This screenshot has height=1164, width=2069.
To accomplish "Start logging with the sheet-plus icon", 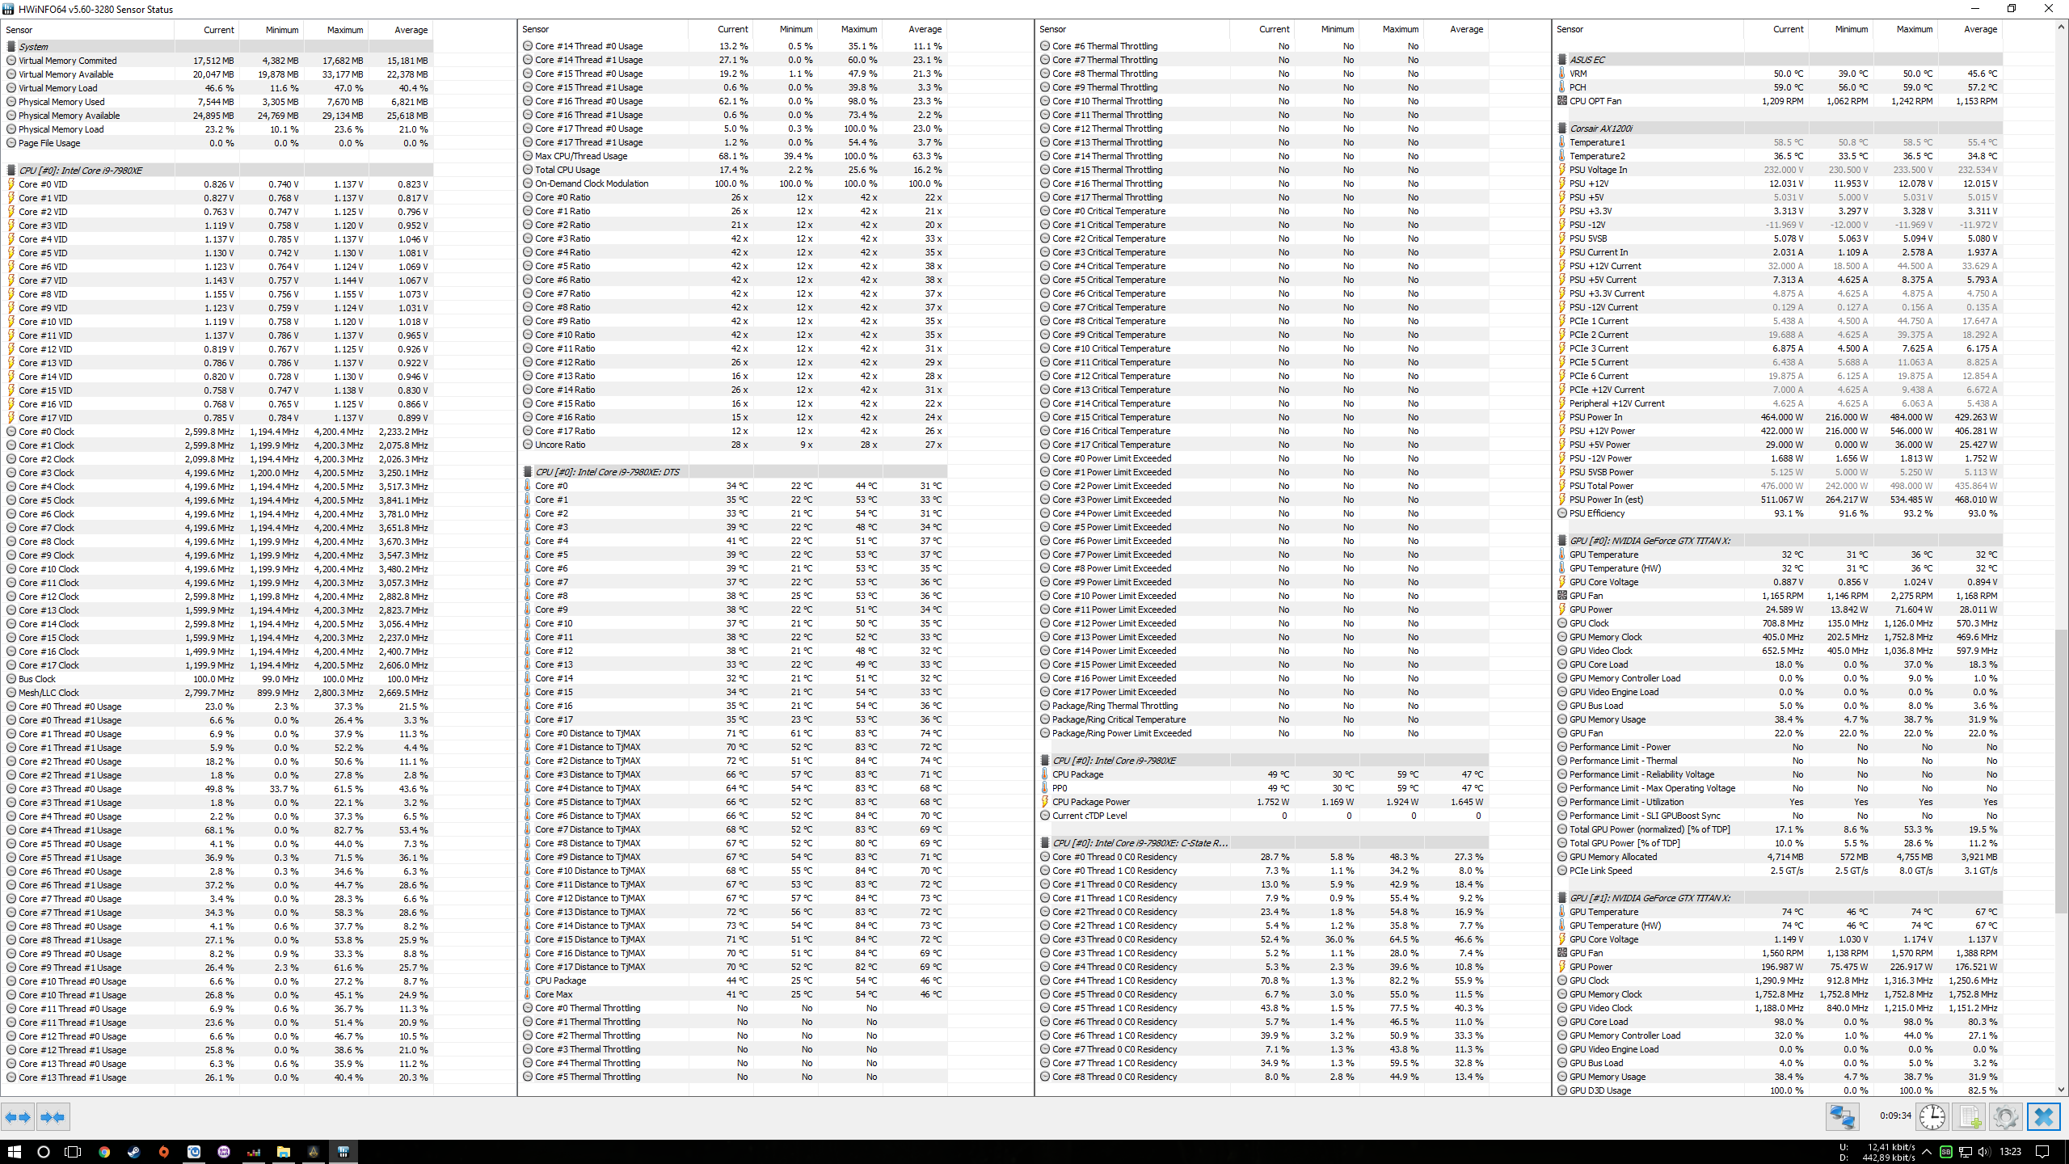I will click(x=1969, y=1117).
